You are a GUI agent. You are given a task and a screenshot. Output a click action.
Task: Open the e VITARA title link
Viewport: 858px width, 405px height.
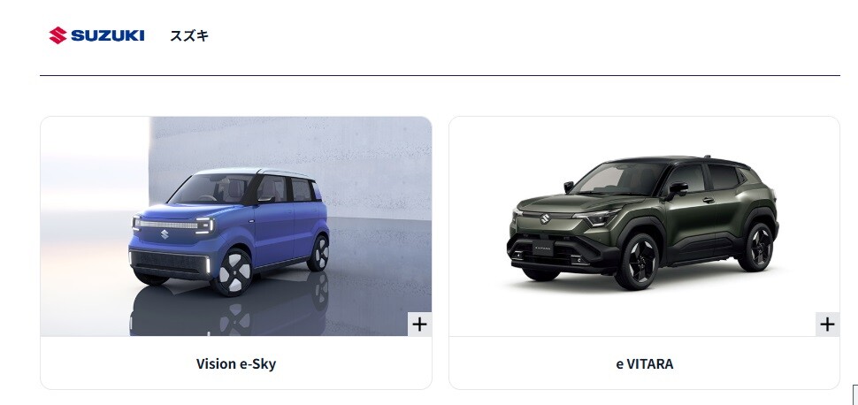coord(644,364)
